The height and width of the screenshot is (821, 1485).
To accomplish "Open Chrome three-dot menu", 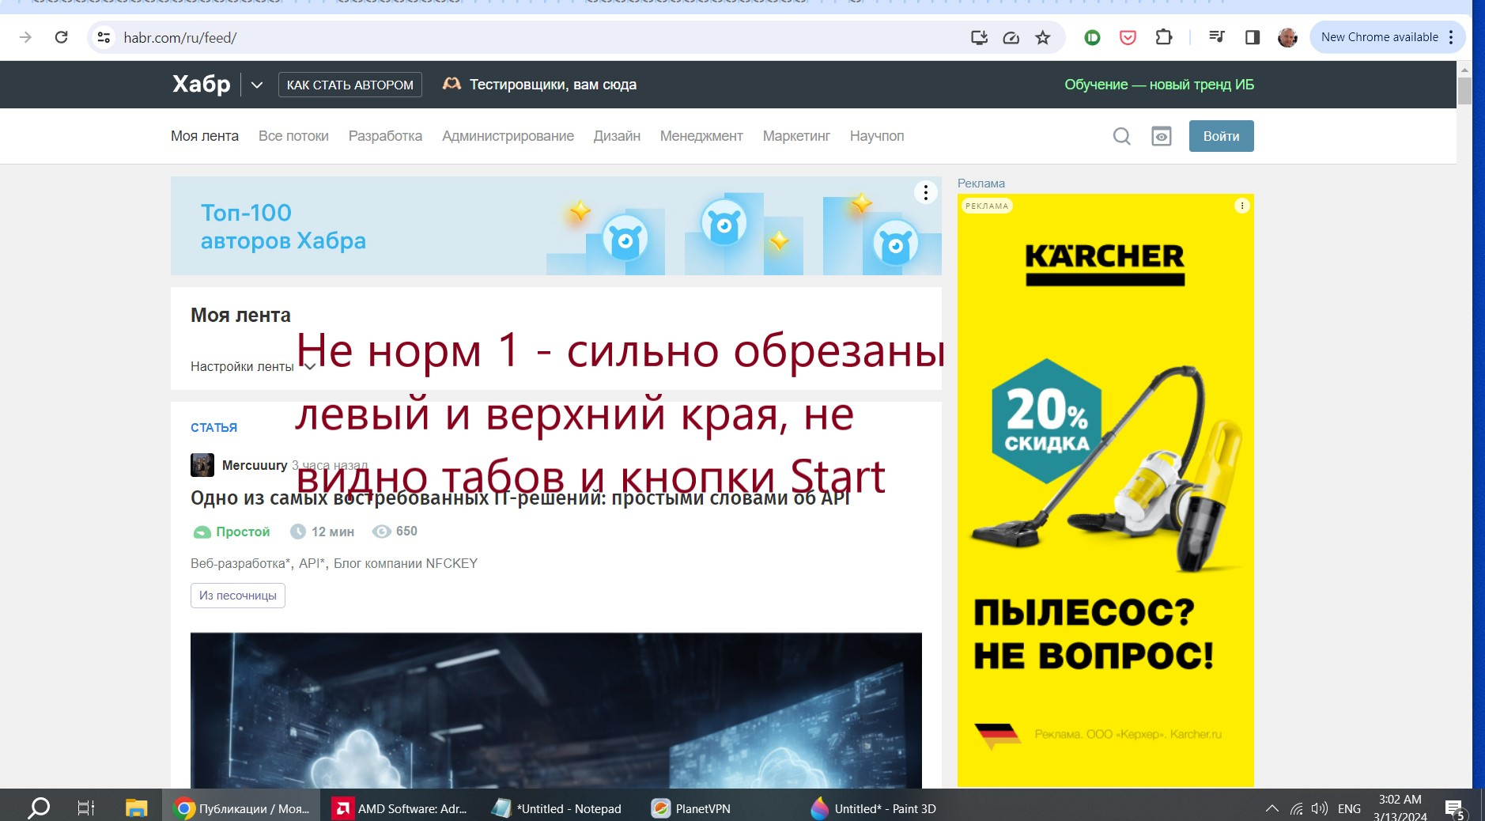I will pos(1451,37).
